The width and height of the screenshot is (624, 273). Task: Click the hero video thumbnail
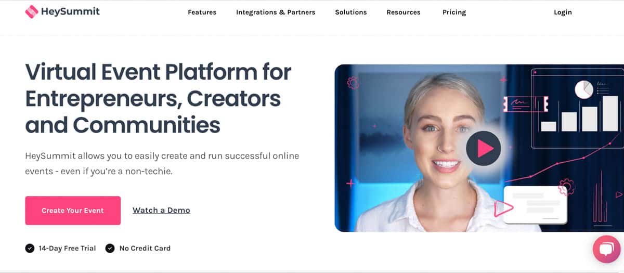pos(479,148)
